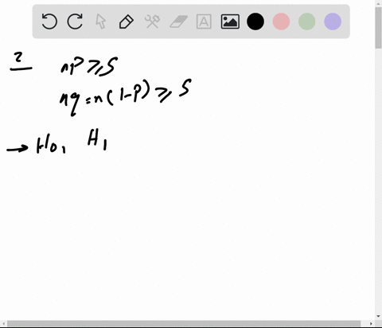Click the undo arrow icon

click(x=49, y=21)
